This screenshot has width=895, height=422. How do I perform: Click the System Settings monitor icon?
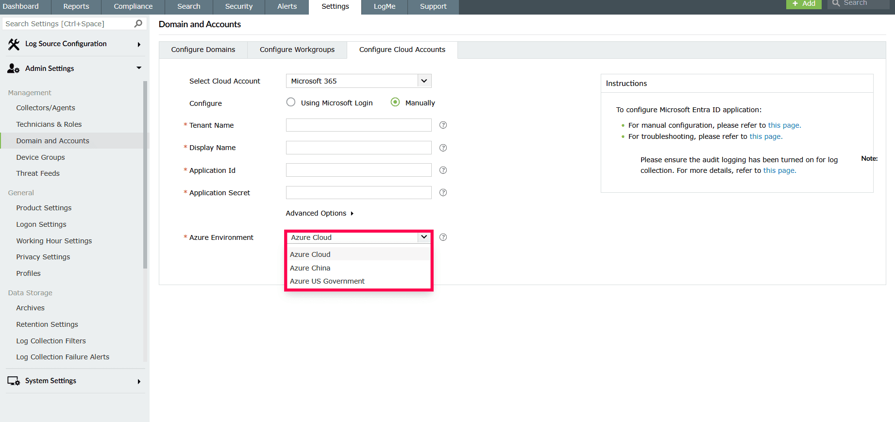coord(14,381)
